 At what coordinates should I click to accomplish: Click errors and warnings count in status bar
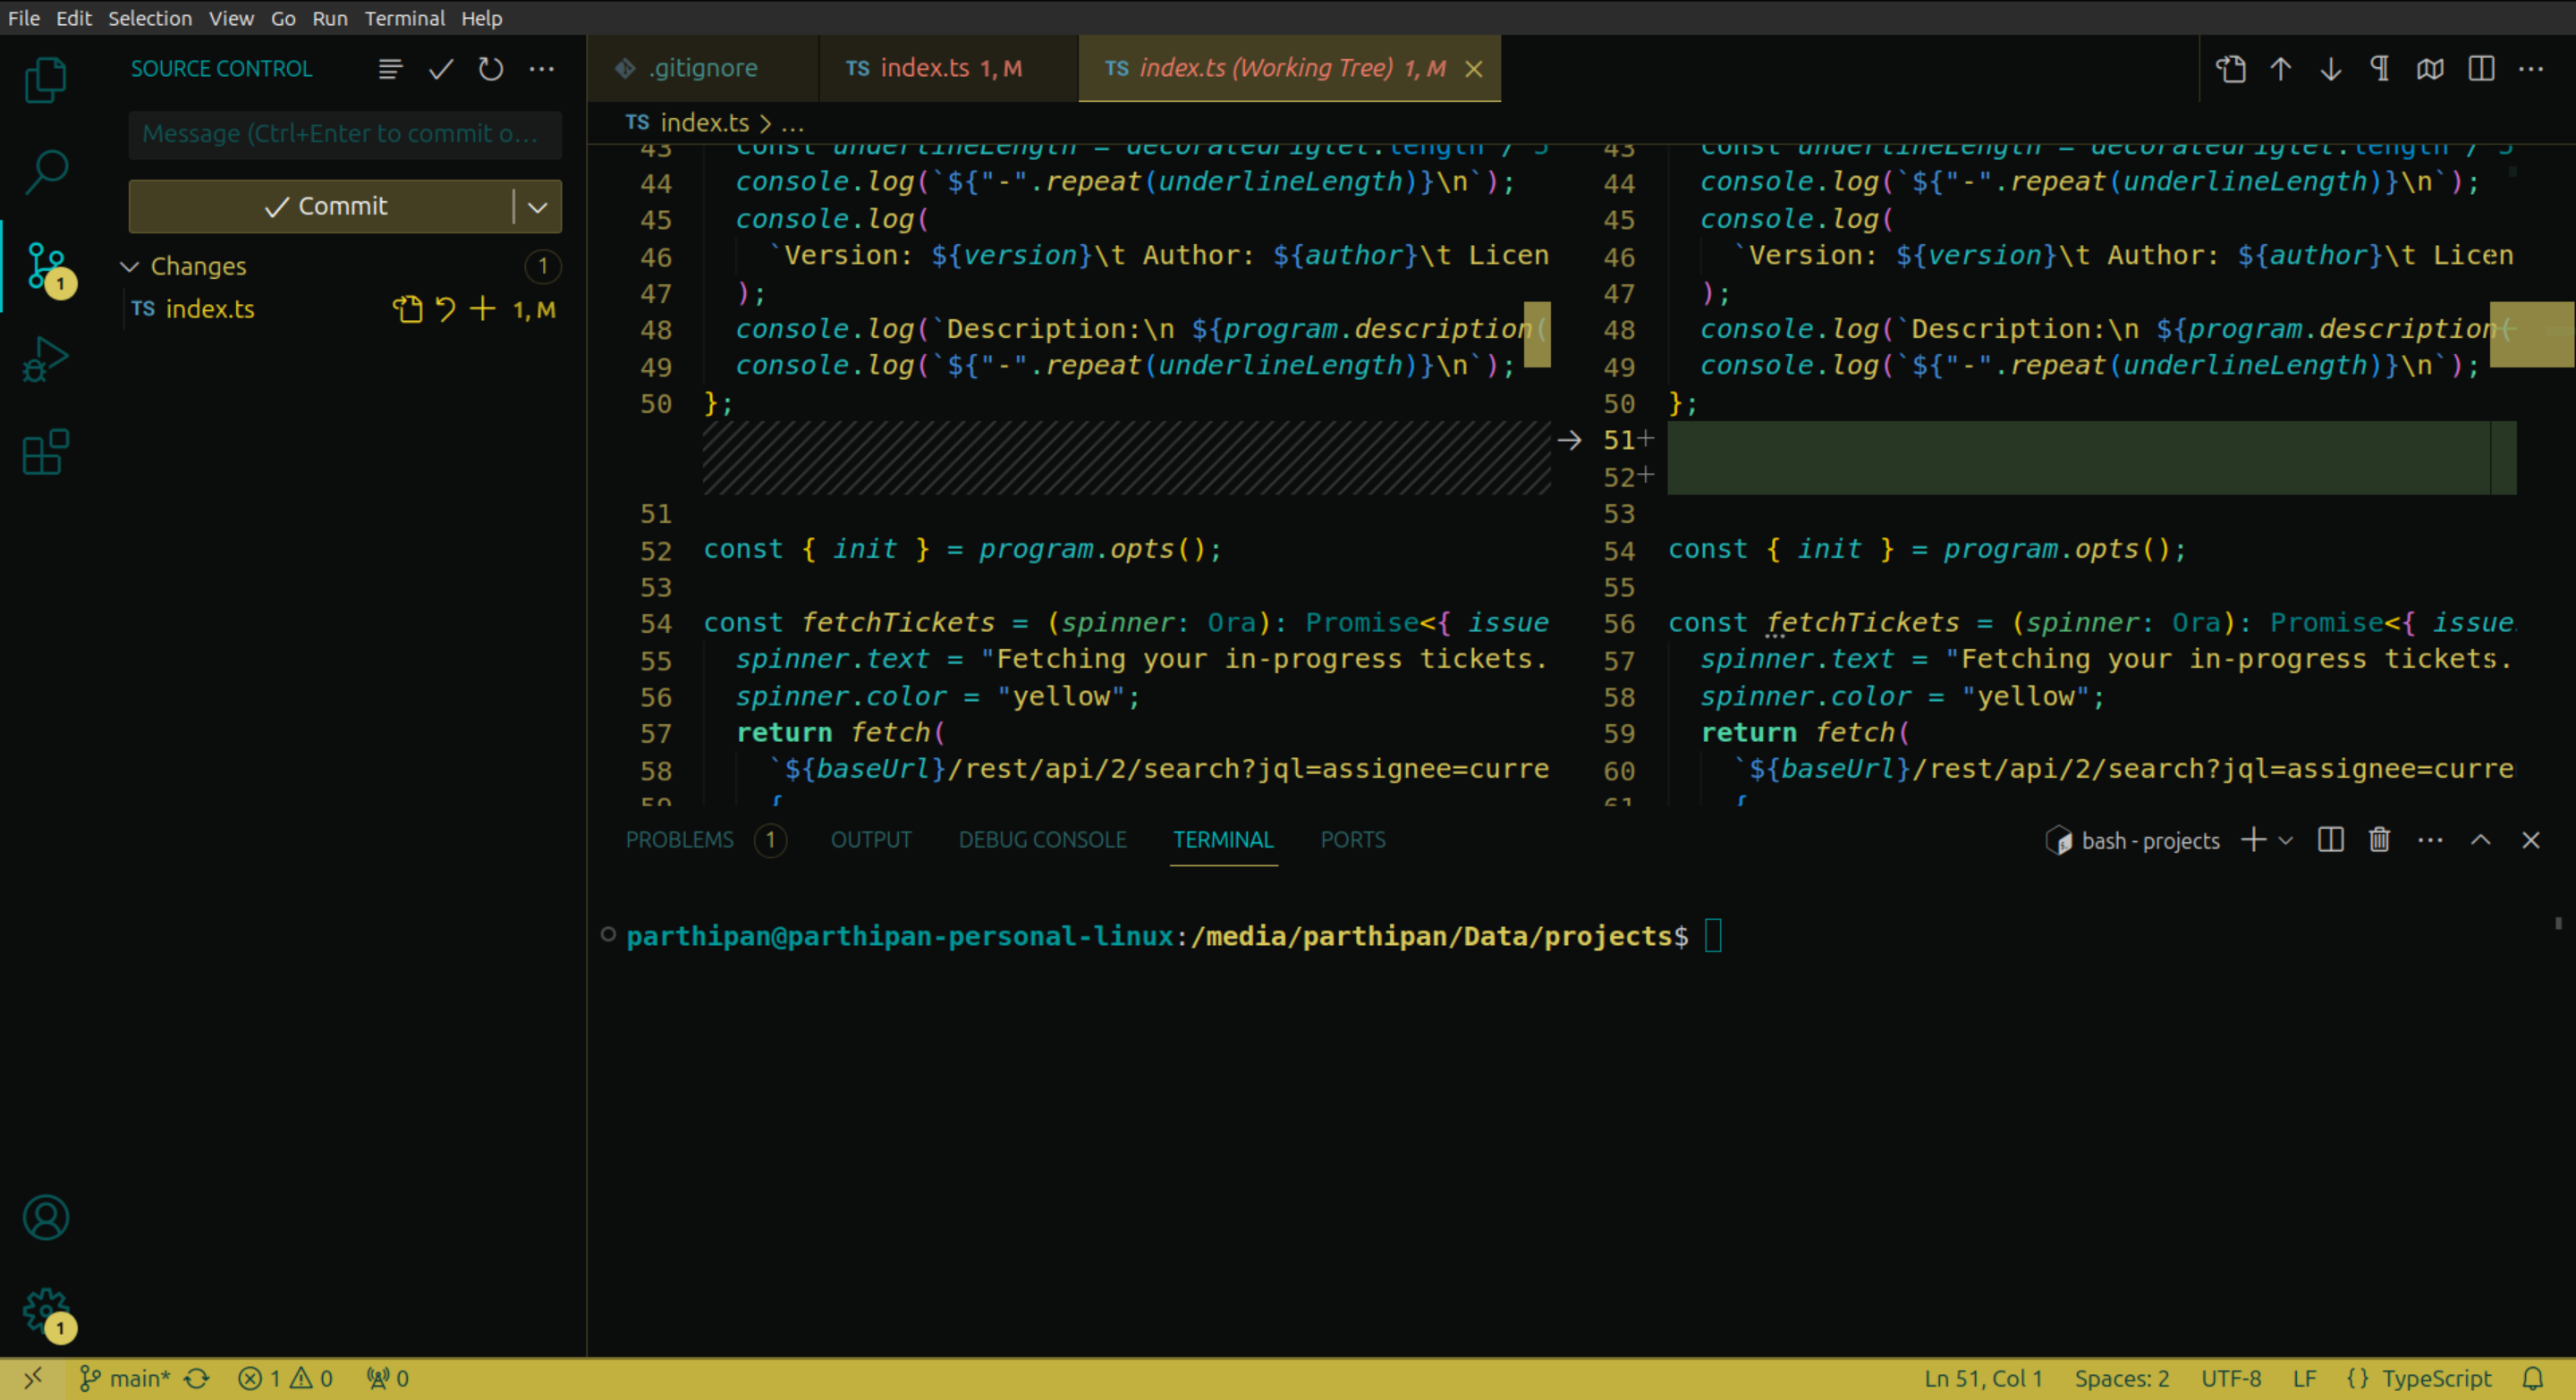click(286, 1379)
